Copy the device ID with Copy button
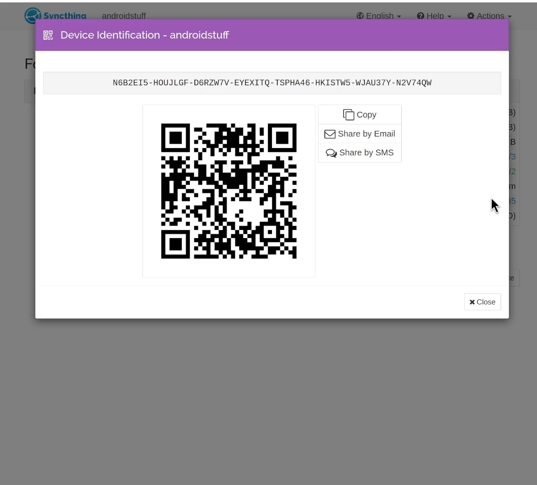This screenshot has width=537, height=485. [x=360, y=115]
